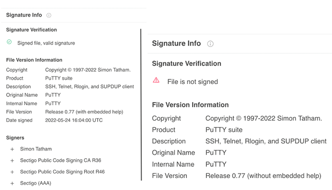The width and height of the screenshot is (332, 190).
Task: Click left 'PuTTY suite' product value
Action: 59,78
